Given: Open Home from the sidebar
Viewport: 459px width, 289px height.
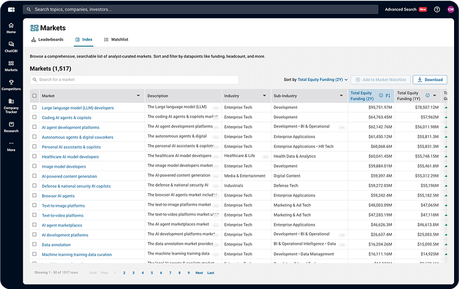Looking at the screenshot, I should coord(11,28).
